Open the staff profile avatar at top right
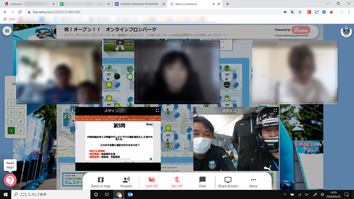 (x=346, y=32)
